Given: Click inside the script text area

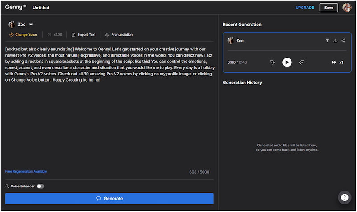Looking at the screenshot, I should (x=109, y=116).
